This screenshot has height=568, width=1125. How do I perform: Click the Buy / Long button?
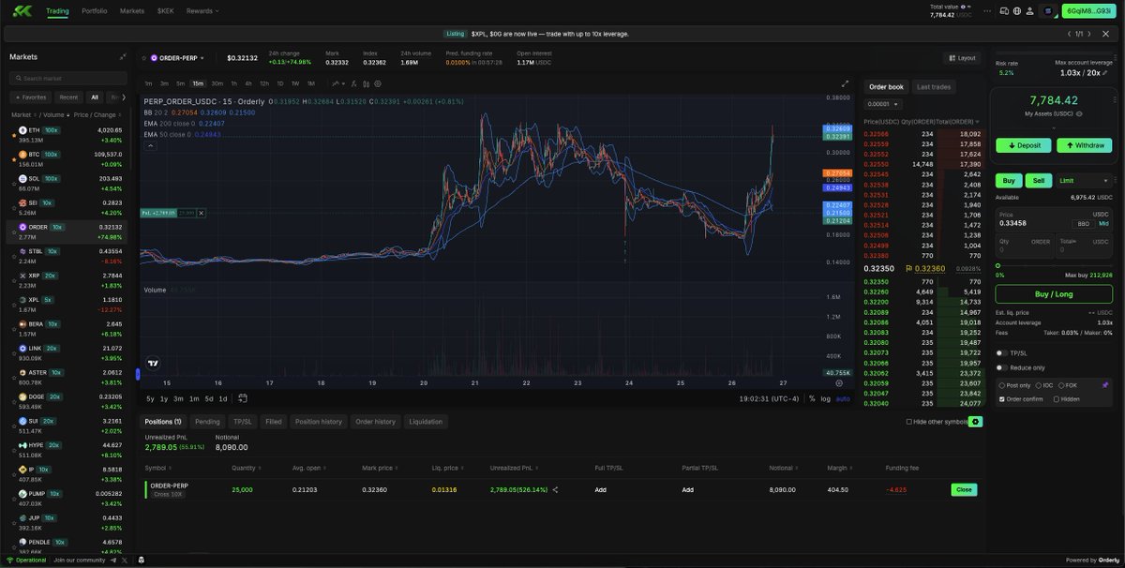[1054, 294]
